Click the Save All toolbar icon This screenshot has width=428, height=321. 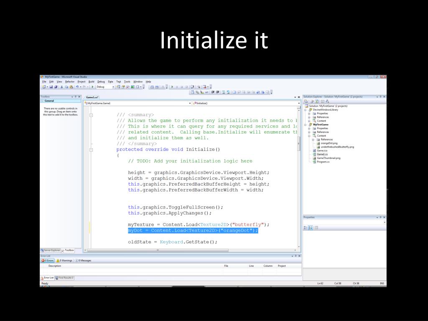click(x=56, y=87)
